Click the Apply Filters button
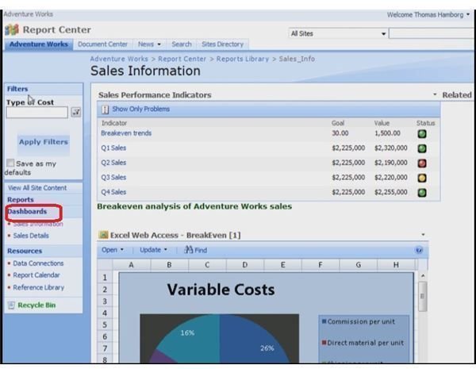This screenshot has width=476, height=369. click(44, 142)
